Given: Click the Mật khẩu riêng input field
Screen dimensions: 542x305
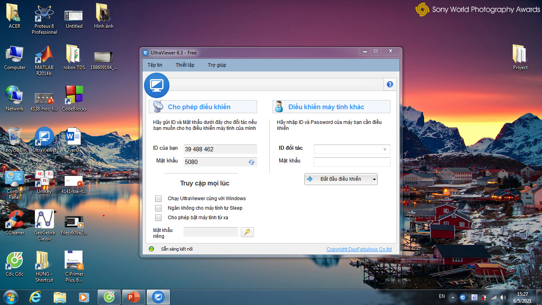Looking at the screenshot, I should click(x=211, y=232).
